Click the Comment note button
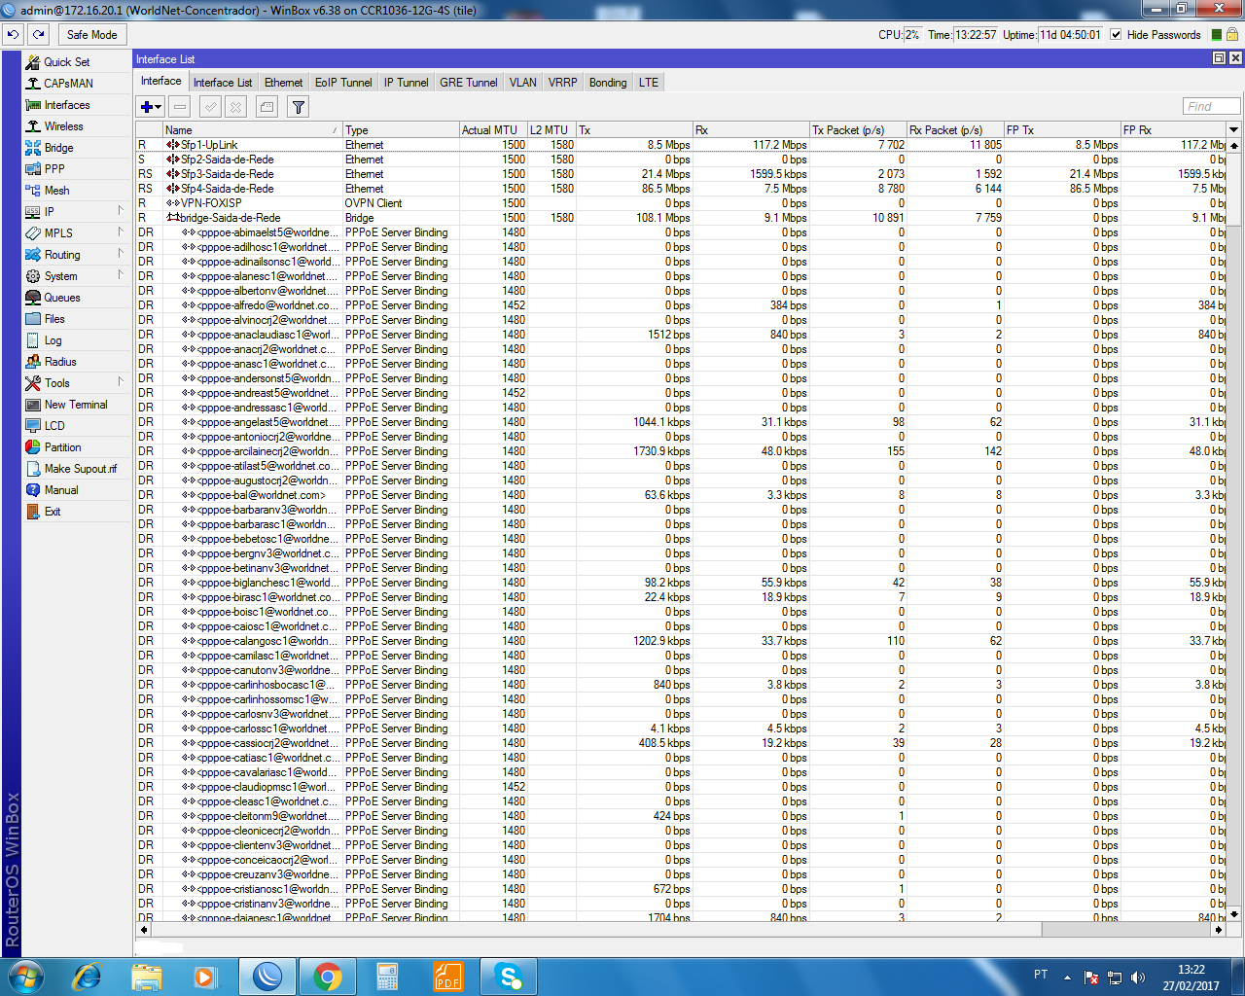 coord(267,107)
